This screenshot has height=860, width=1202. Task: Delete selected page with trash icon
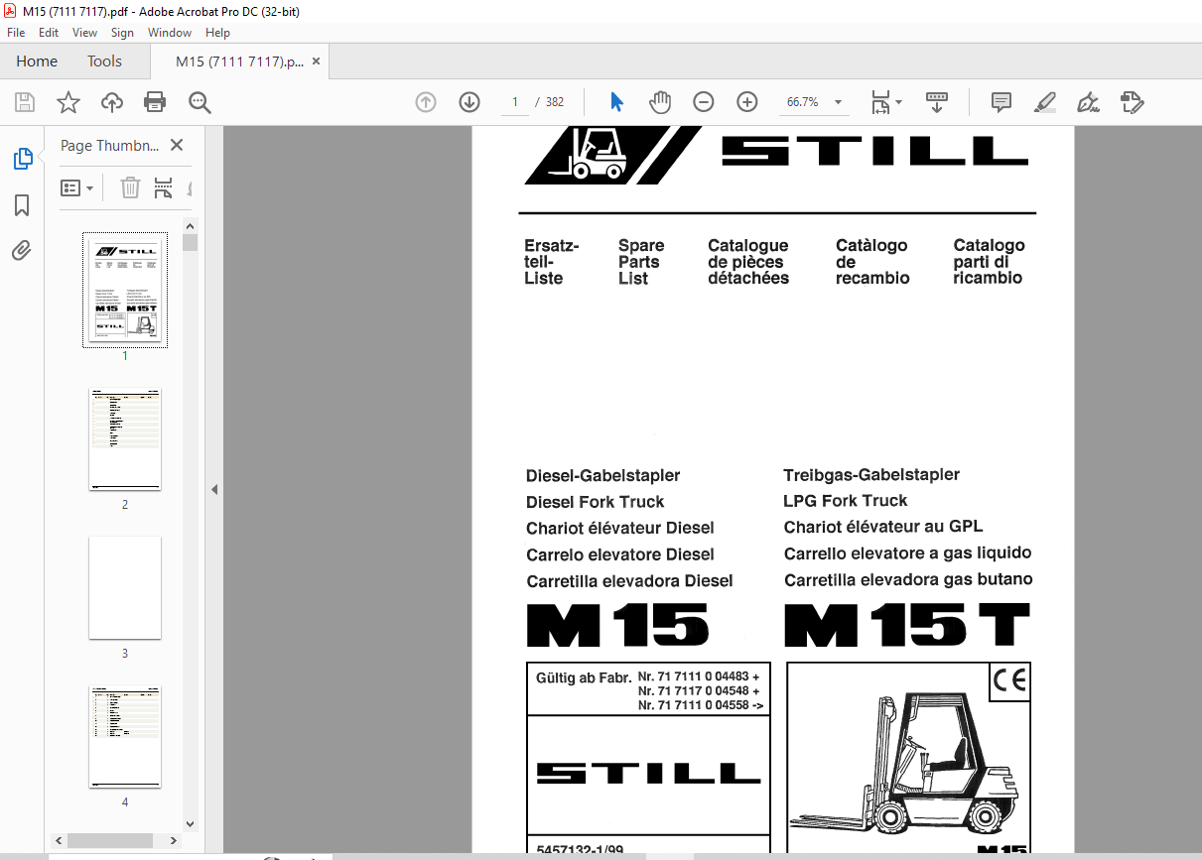point(130,187)
